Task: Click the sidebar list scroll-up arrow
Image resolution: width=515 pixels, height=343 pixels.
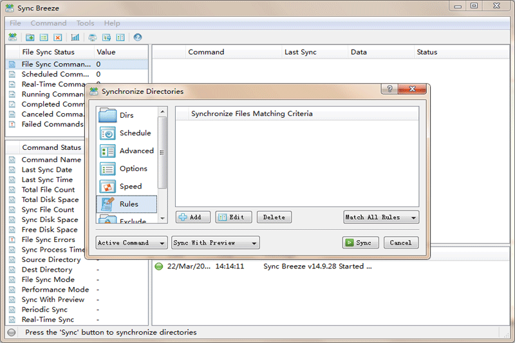Action: tap(162, 111)
